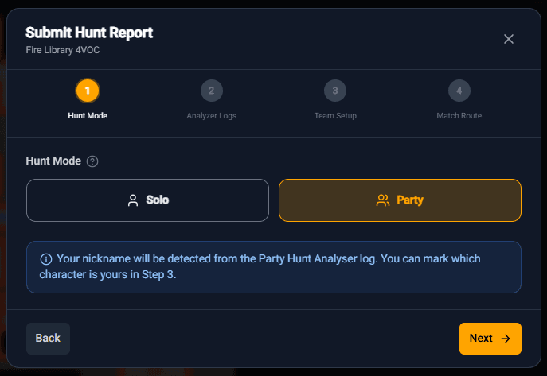Click the Hunt Mode step label

(x=88, y=116)
